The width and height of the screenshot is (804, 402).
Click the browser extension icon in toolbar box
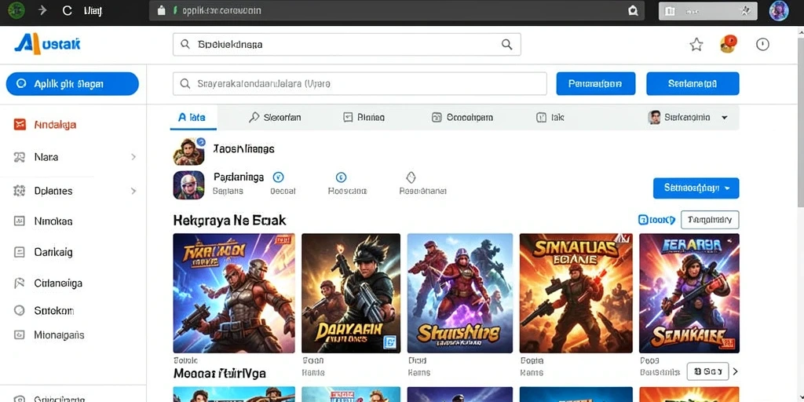click(x=670, y=11)
